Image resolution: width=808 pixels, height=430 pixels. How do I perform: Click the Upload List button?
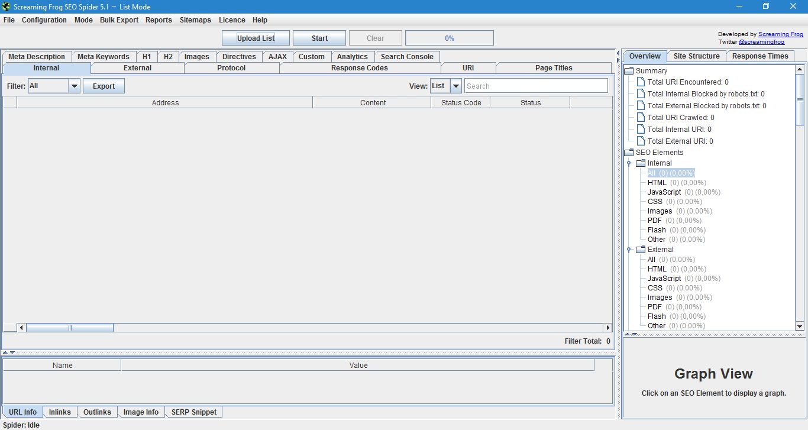click(256, 38)
